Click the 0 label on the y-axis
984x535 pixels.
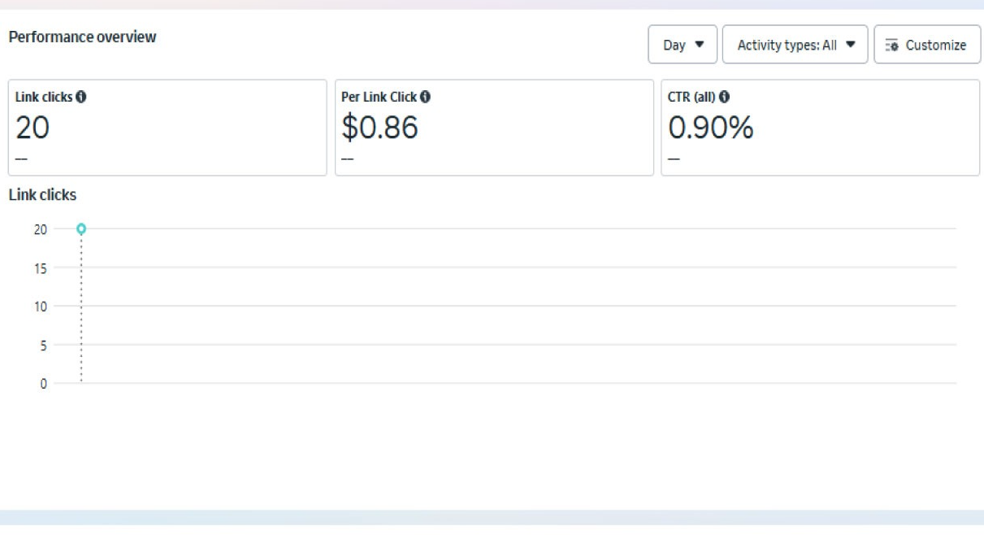(44, 384)
